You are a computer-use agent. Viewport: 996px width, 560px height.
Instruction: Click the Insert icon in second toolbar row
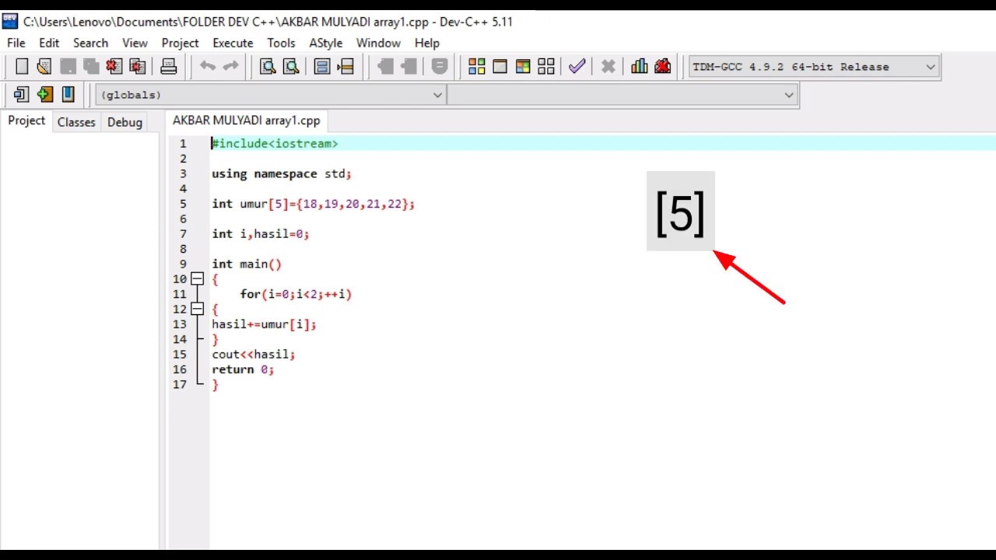[22, 95]
